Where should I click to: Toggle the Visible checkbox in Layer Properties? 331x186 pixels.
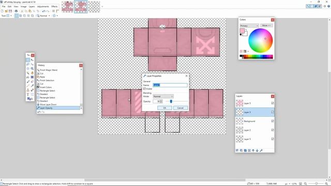coord(145,88)
